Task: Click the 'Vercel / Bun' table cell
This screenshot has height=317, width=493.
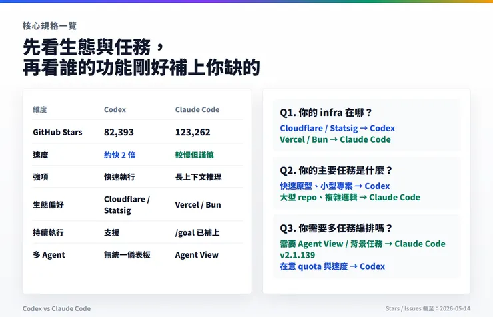Action: click(198, 205)
